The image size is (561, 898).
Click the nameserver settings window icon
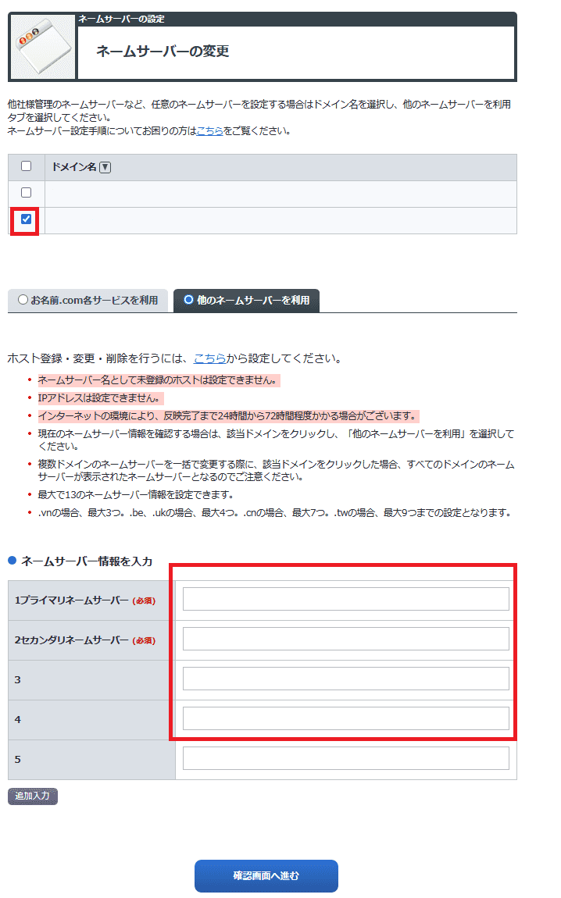tap(43, 46)
